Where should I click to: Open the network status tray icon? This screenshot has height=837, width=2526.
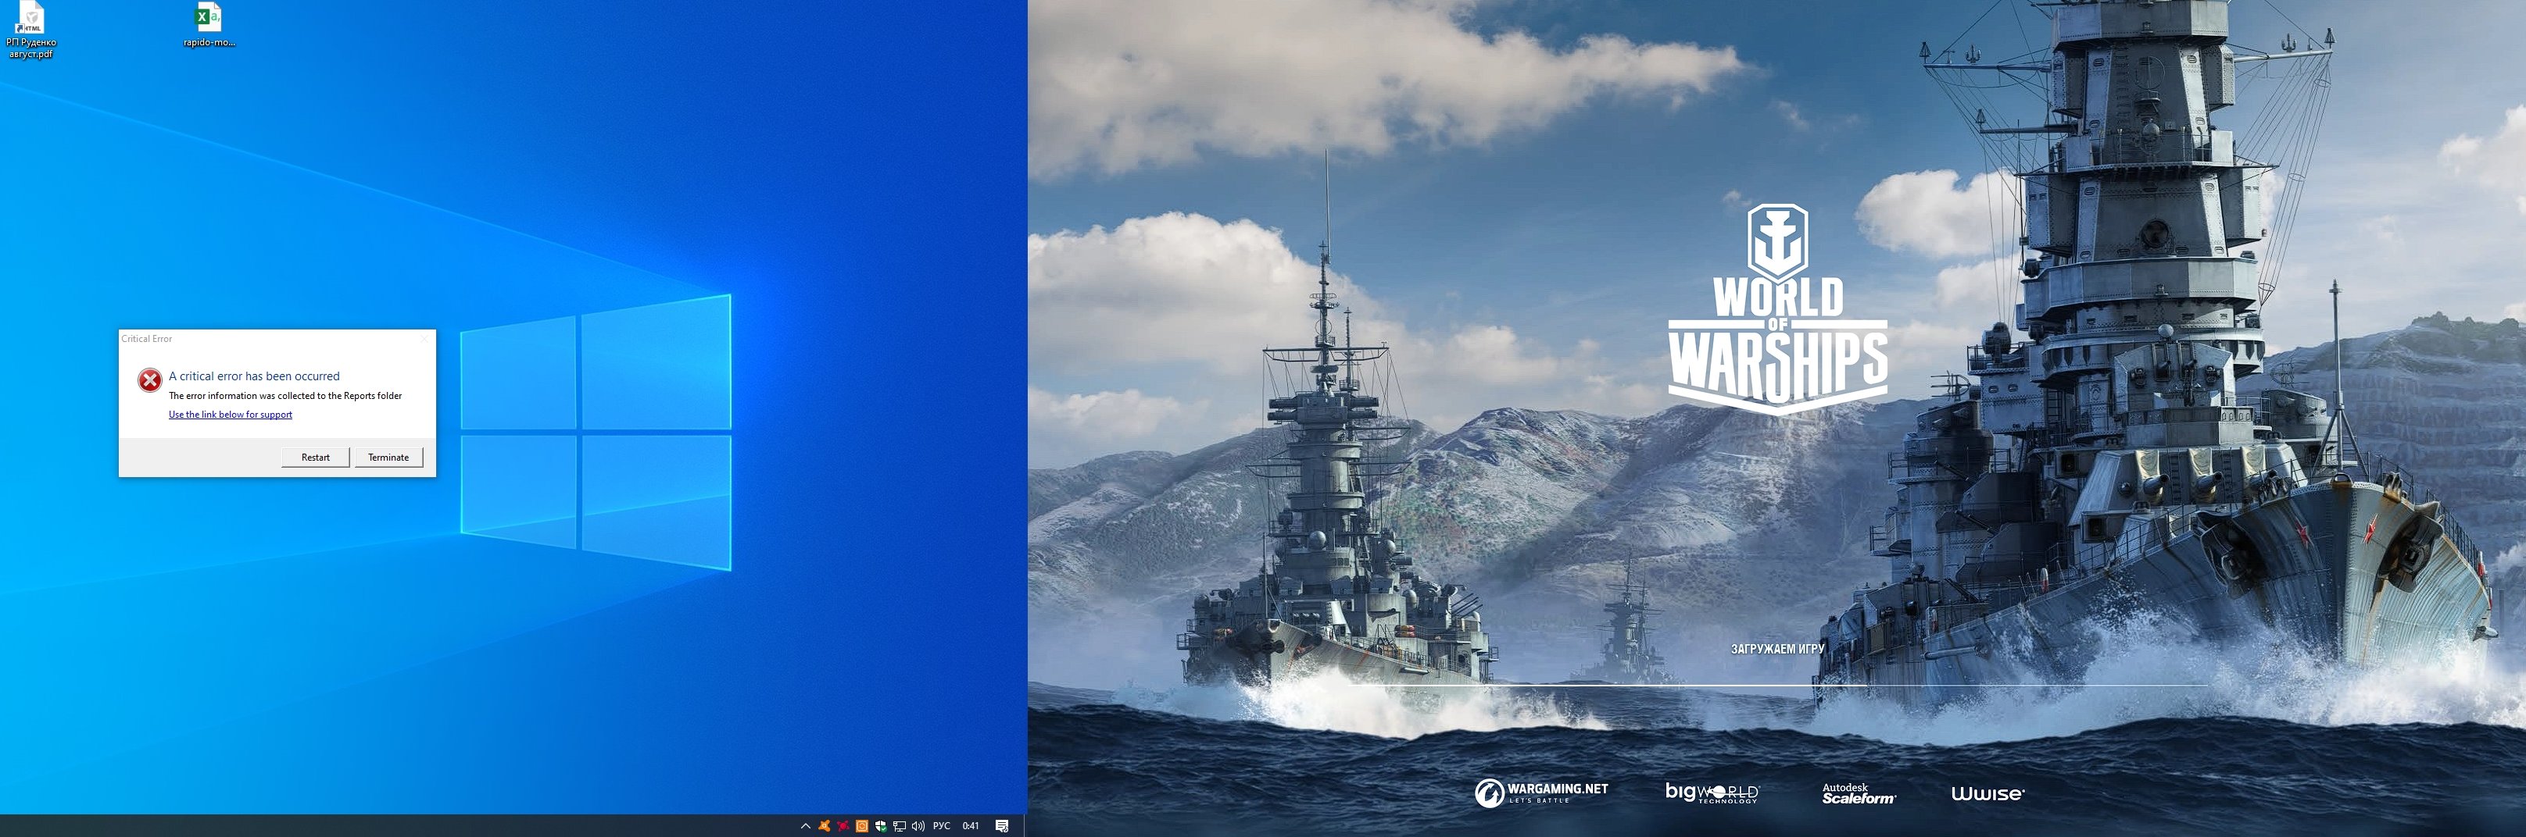[900, 826]
